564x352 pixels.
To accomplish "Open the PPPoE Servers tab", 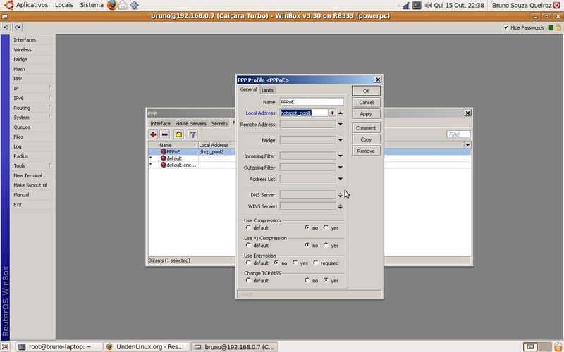I will pos(190,123).
